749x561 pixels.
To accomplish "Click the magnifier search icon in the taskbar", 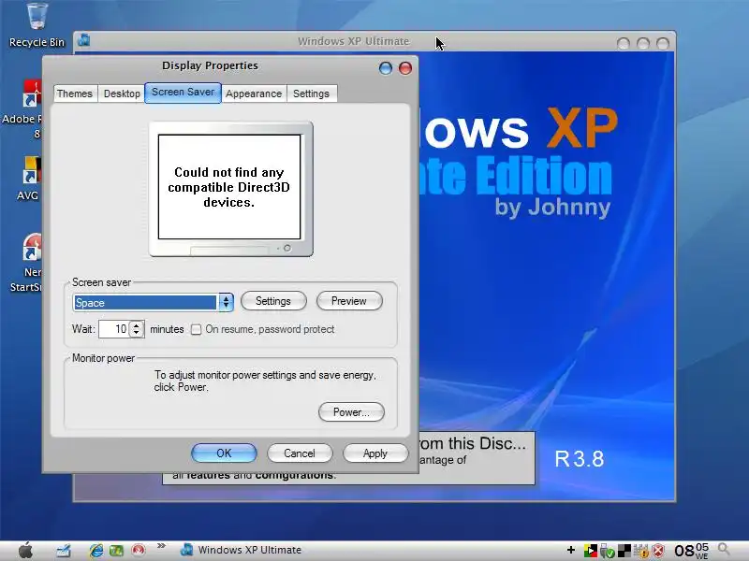I will [x=725, y=550].
